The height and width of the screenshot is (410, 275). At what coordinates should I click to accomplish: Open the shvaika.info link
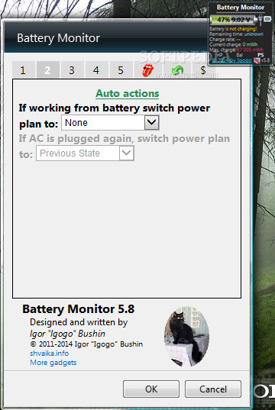pyautogui.click(x=49, y=354)
